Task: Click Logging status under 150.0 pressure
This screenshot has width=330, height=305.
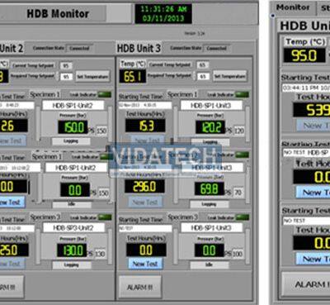Action: pyautogui.click(x=71, y=141)
